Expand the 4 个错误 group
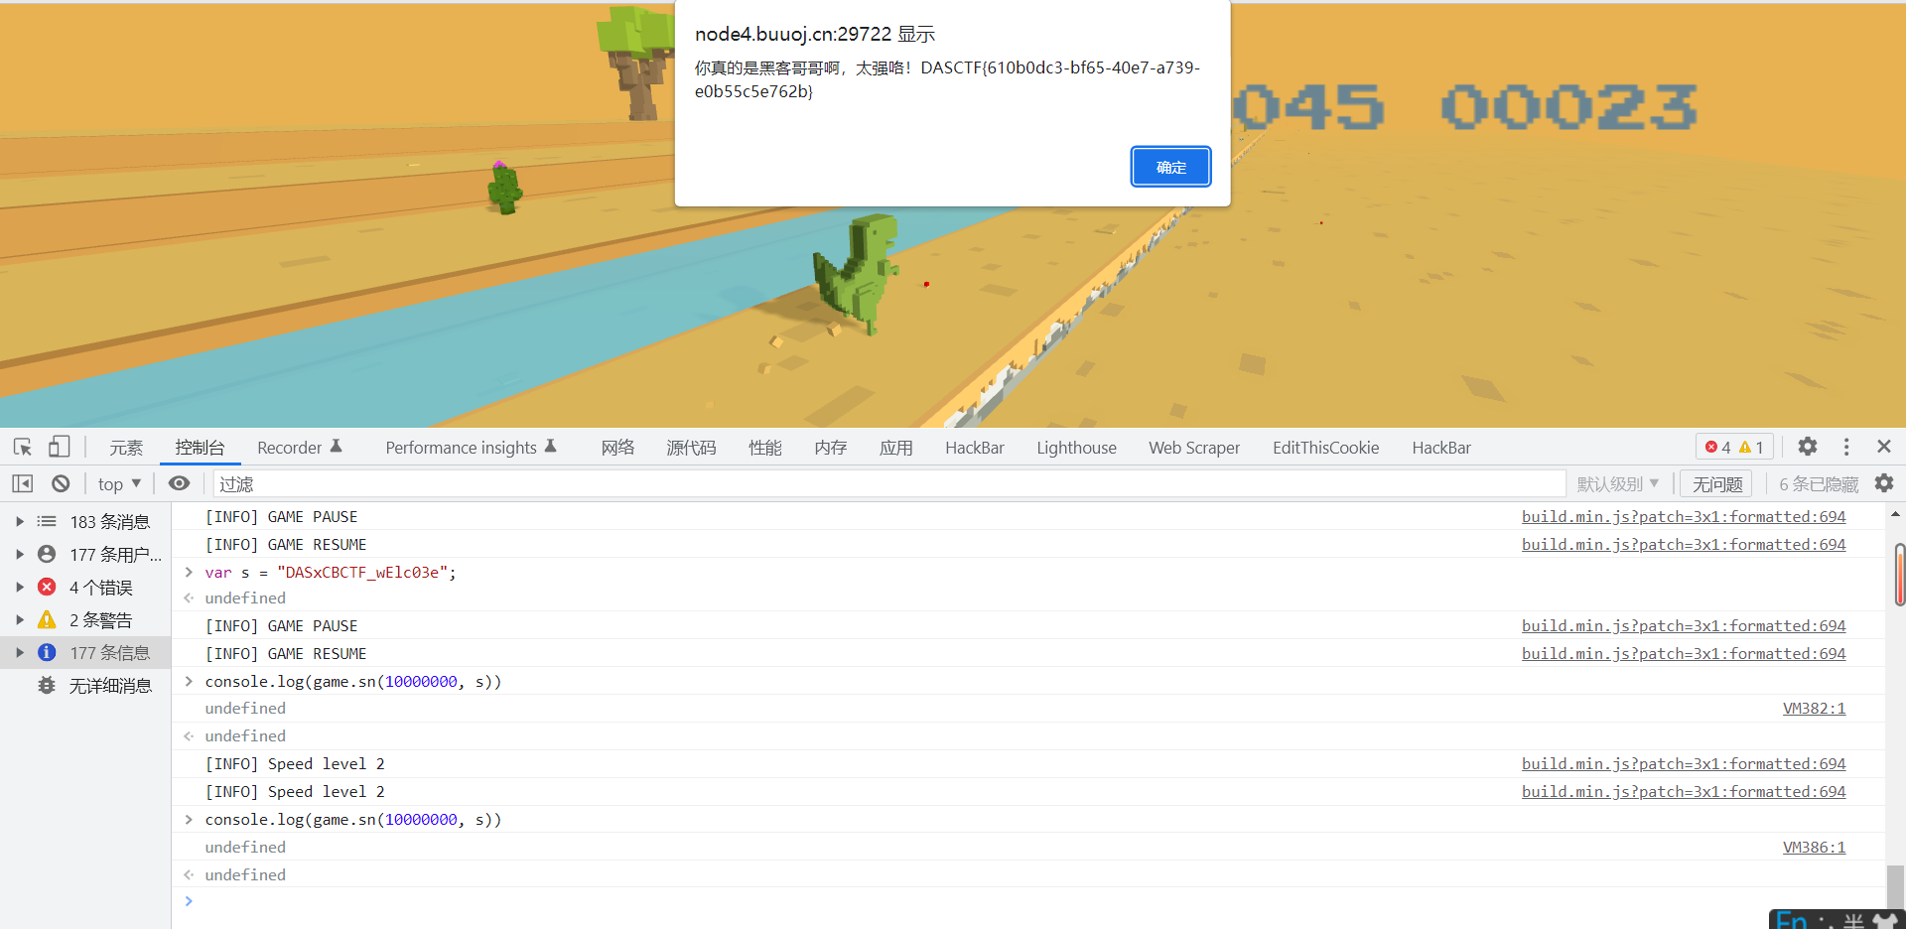This screenshot has width=1906, height=929. (x=20, y=587)
